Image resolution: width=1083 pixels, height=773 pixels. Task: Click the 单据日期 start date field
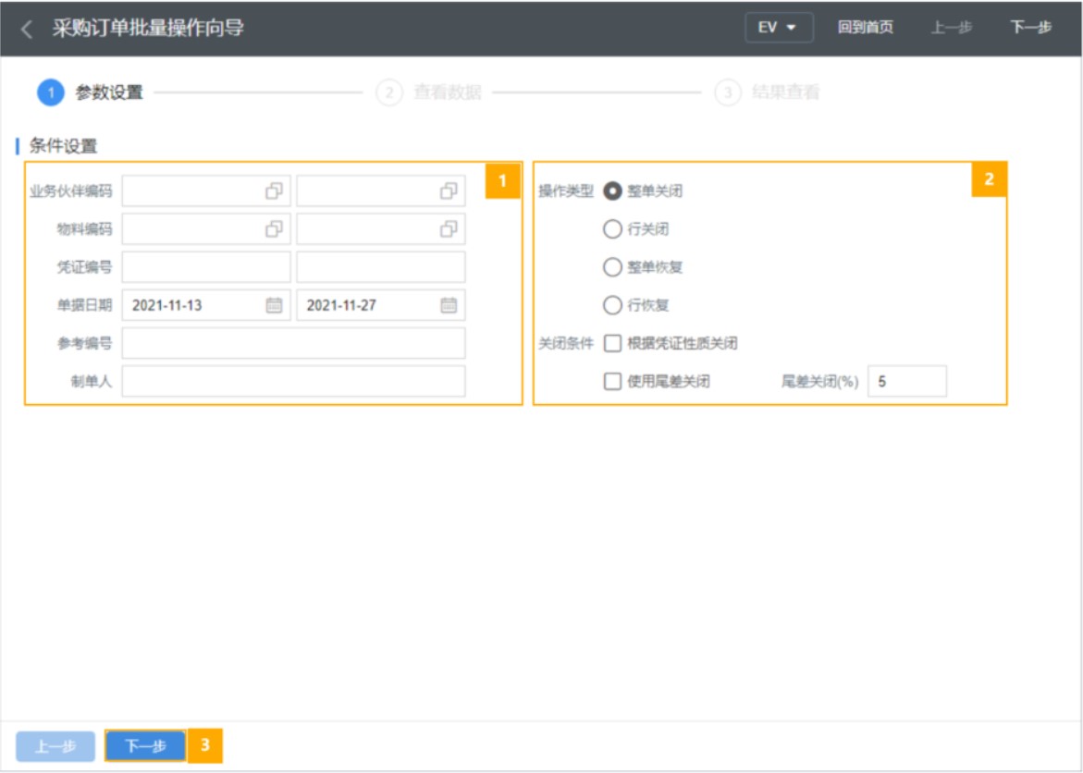pos(206,305)
